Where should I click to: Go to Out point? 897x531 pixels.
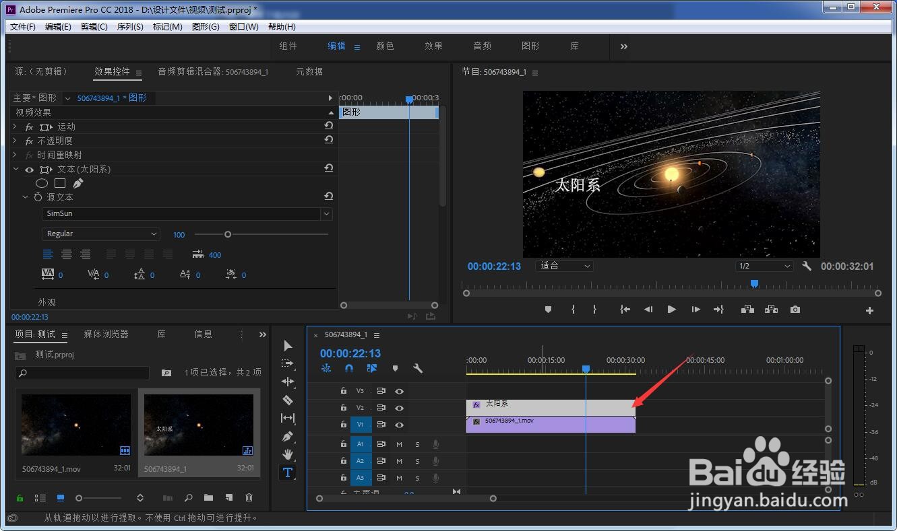click(718, 310)
